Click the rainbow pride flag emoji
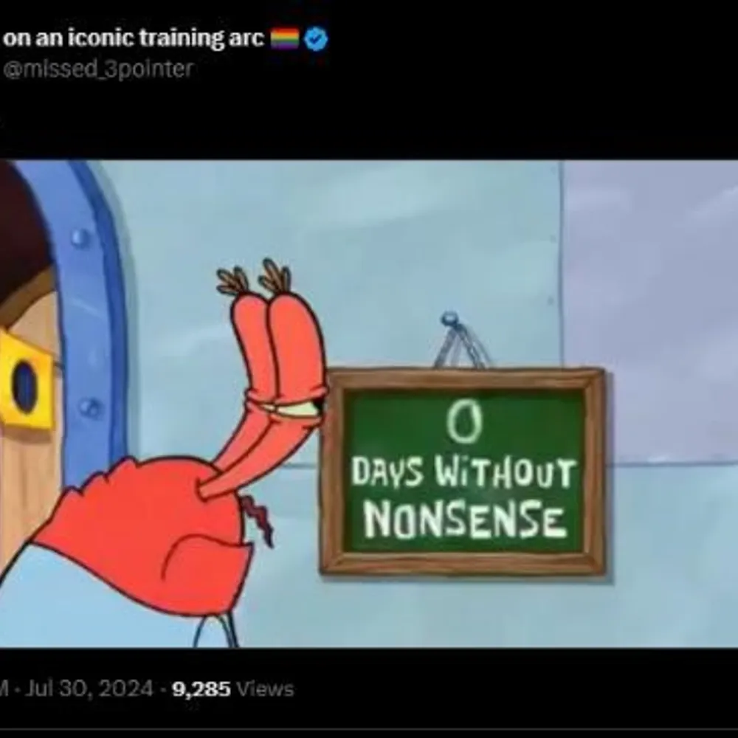Screen dimensions: 738x738 pyautogui.click(x=285, y=38)
